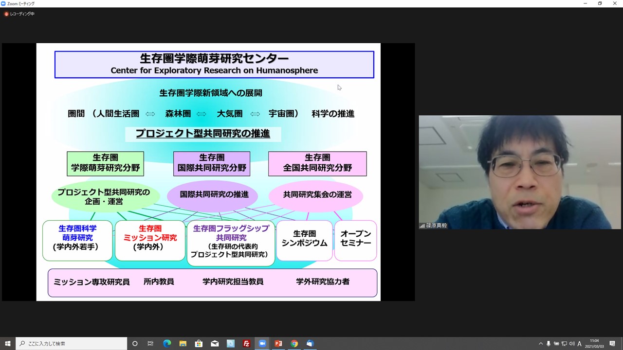Click the Zoom icon in title bar
The height and width of the screenshot is (350, 623).
point(3,3)
